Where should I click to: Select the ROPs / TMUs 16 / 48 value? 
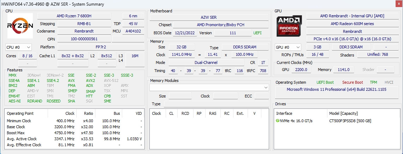coord(318,54)
